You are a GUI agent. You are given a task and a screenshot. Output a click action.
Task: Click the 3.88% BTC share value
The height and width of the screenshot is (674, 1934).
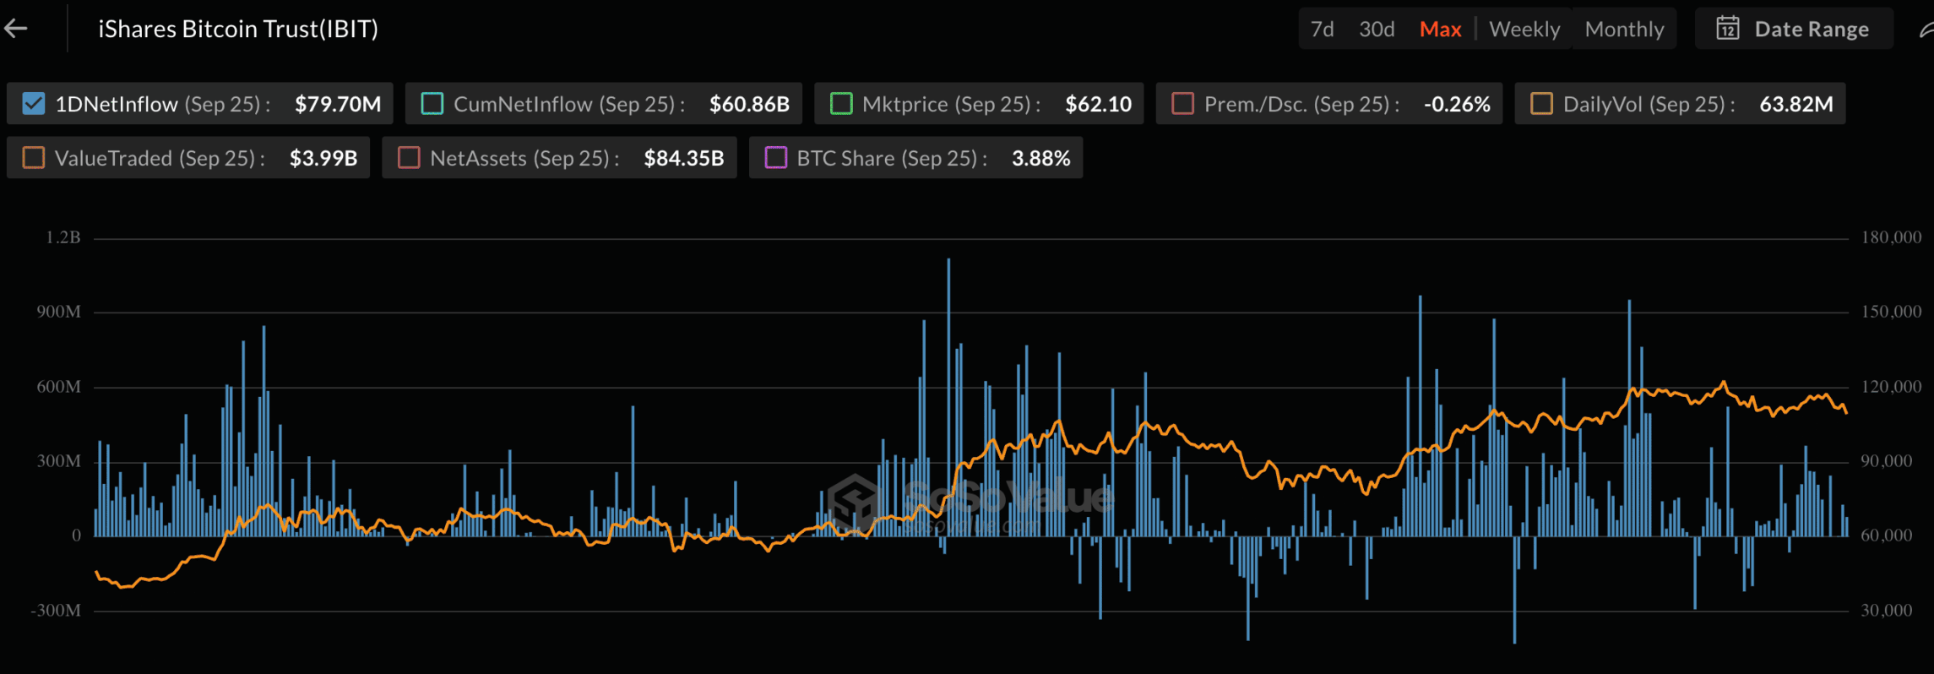1040,158
